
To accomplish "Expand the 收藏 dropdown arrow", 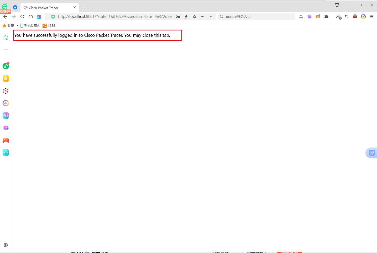I will tap(18, 26).
